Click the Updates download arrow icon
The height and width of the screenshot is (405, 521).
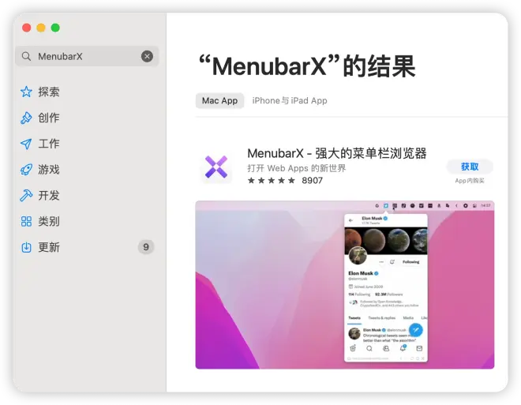click(x=26, y=247)
